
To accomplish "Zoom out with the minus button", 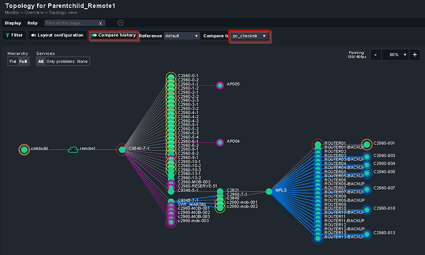I will pos(376,55).
